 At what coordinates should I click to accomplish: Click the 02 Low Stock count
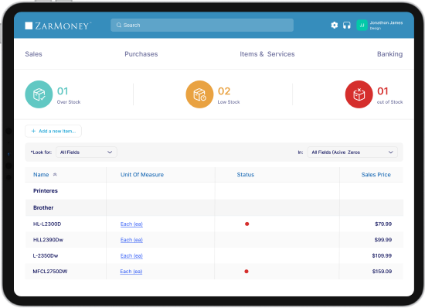point(224,91)
